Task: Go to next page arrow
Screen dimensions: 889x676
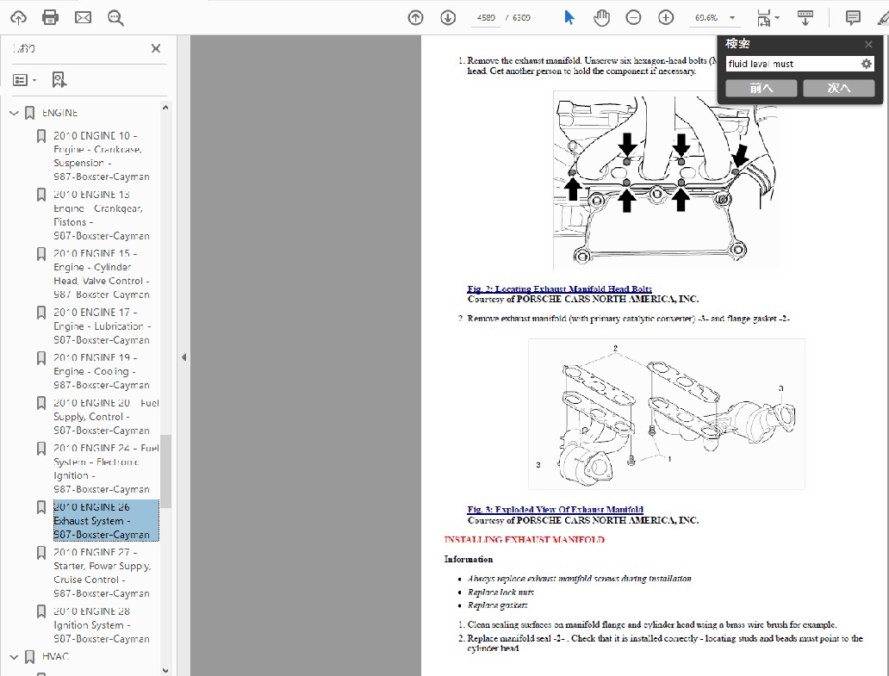Action: [x=448, y=17]
